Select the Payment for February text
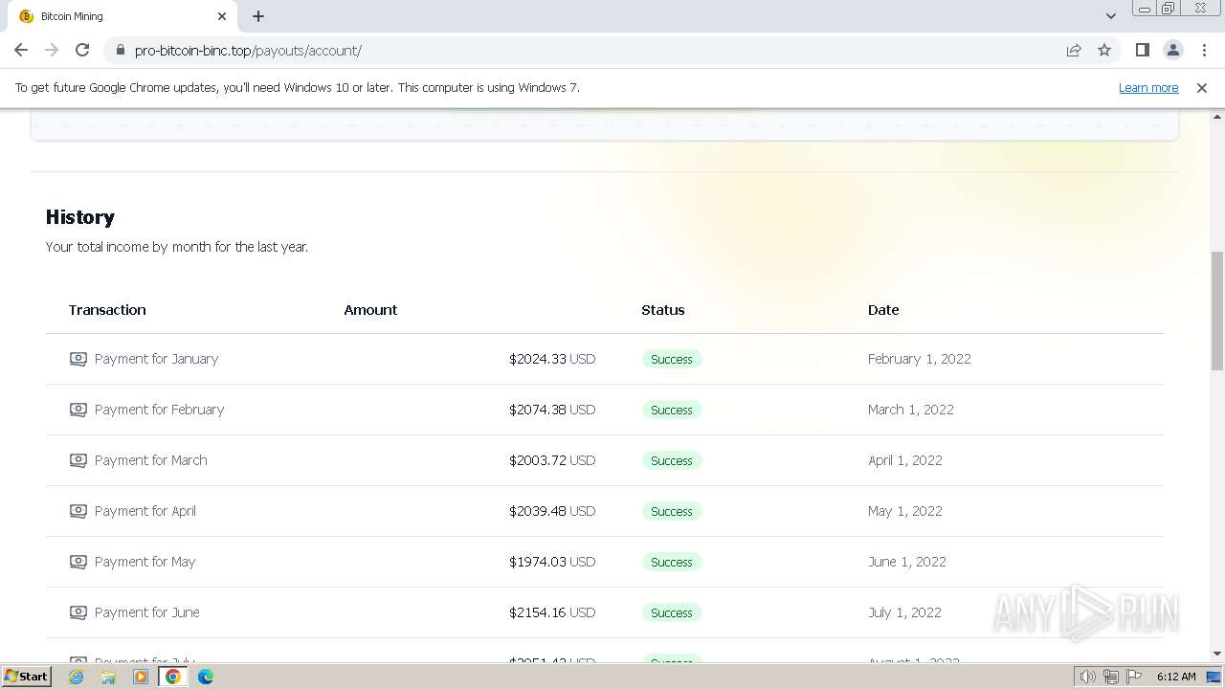This screenshot has width=1225, height=689. (x=159, y=410)
